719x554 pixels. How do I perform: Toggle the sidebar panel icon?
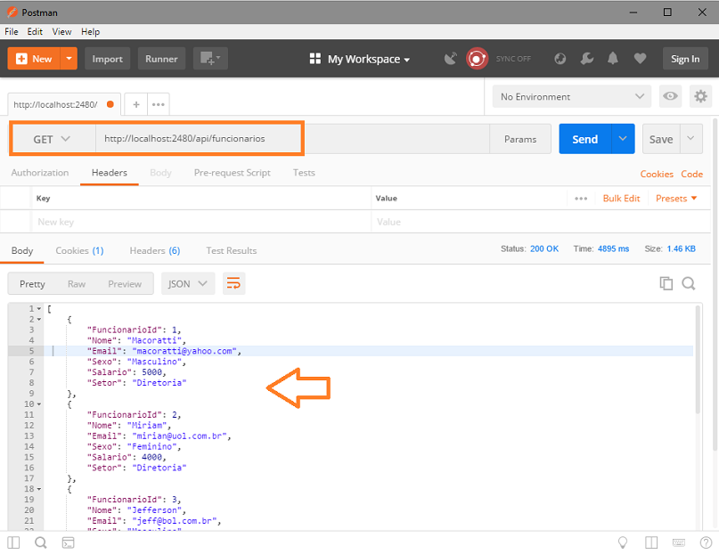[13, 543]
